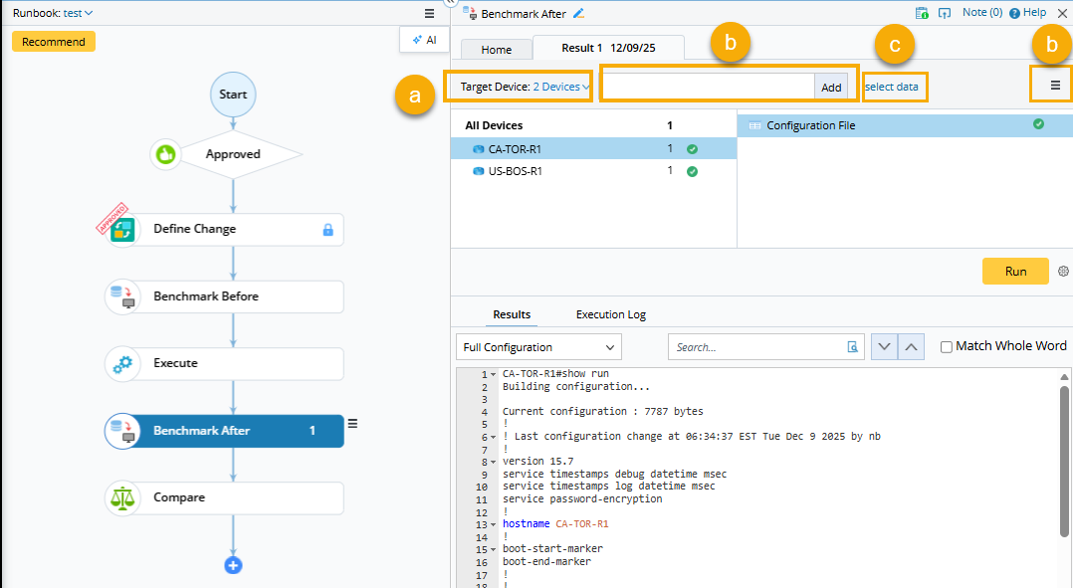Click blue plus icon below Compare node
Image resolution: width=1073 pixels, height=588 pixels.
click(x=233, y=565)
